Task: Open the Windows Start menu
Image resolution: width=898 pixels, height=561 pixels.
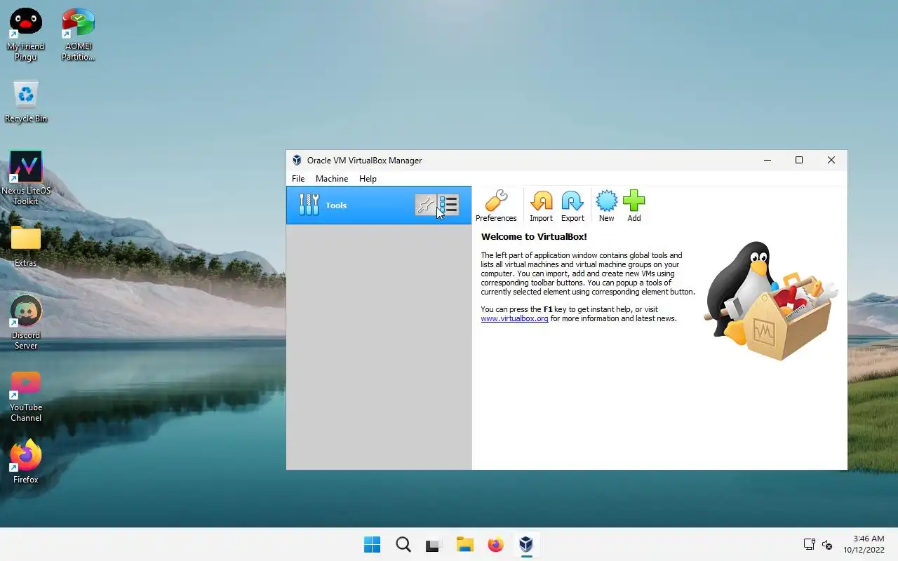Action: pos(372,544)
